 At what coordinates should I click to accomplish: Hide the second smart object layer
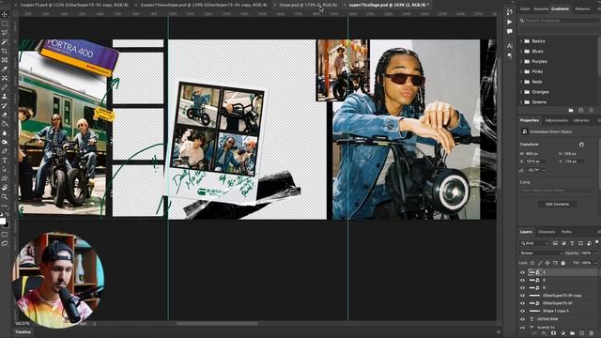(x=522, y=280)
